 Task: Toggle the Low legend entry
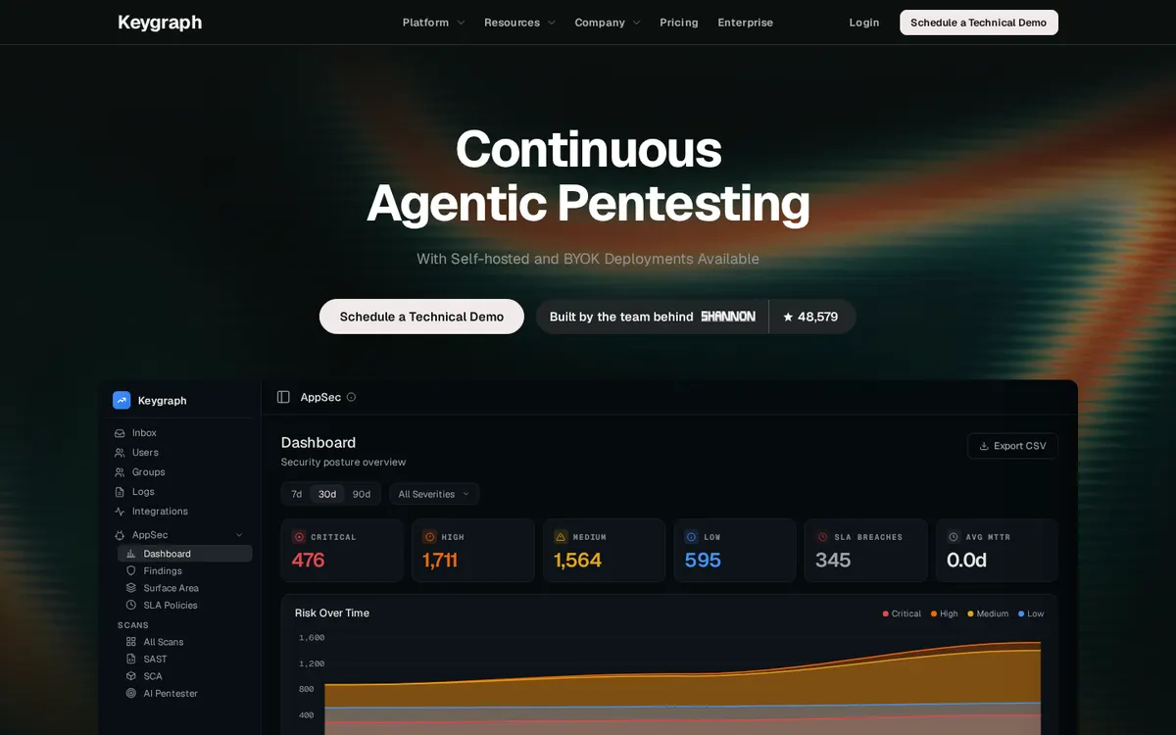(1031, 613)
